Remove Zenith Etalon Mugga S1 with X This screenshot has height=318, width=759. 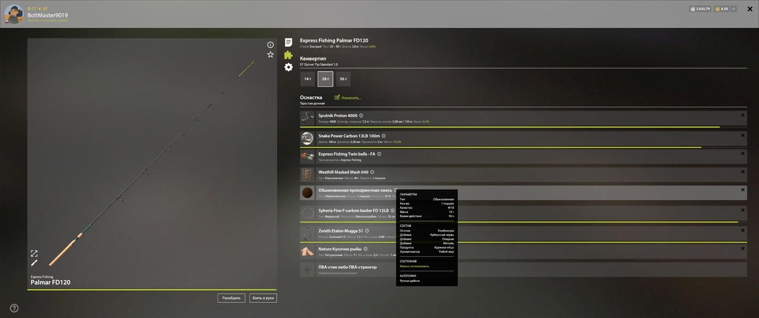(743, 230)
